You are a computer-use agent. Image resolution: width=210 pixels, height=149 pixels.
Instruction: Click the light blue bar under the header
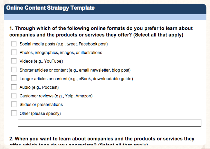pos(105,17)
